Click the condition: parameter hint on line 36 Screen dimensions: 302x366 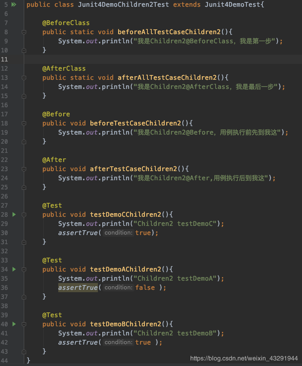(119, 287)
